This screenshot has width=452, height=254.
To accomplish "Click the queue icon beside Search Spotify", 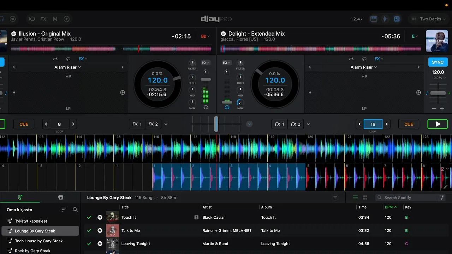I will click(x=441, y=198).
